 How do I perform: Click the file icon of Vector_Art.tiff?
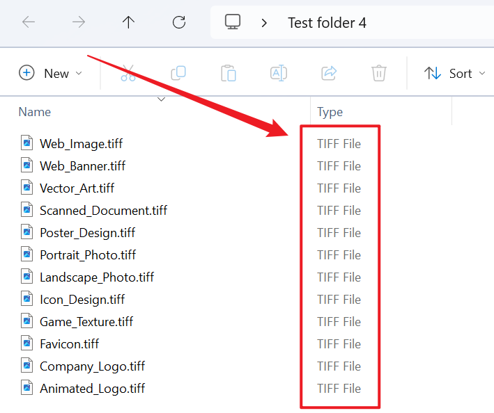26,188
